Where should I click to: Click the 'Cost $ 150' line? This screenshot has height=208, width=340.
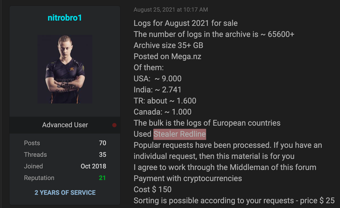coord(153,190)
